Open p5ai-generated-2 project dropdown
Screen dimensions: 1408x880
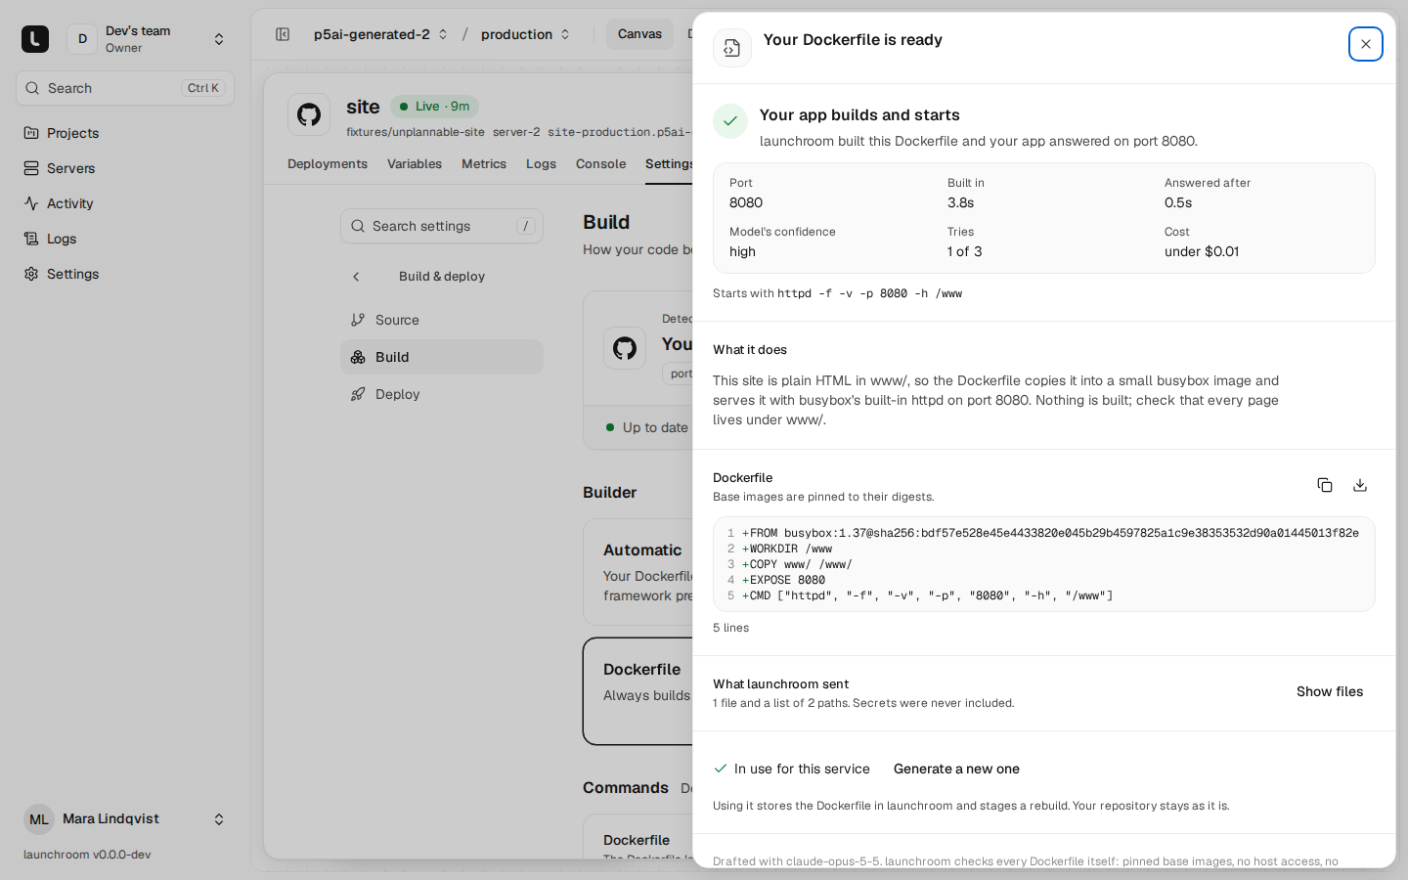380,34
